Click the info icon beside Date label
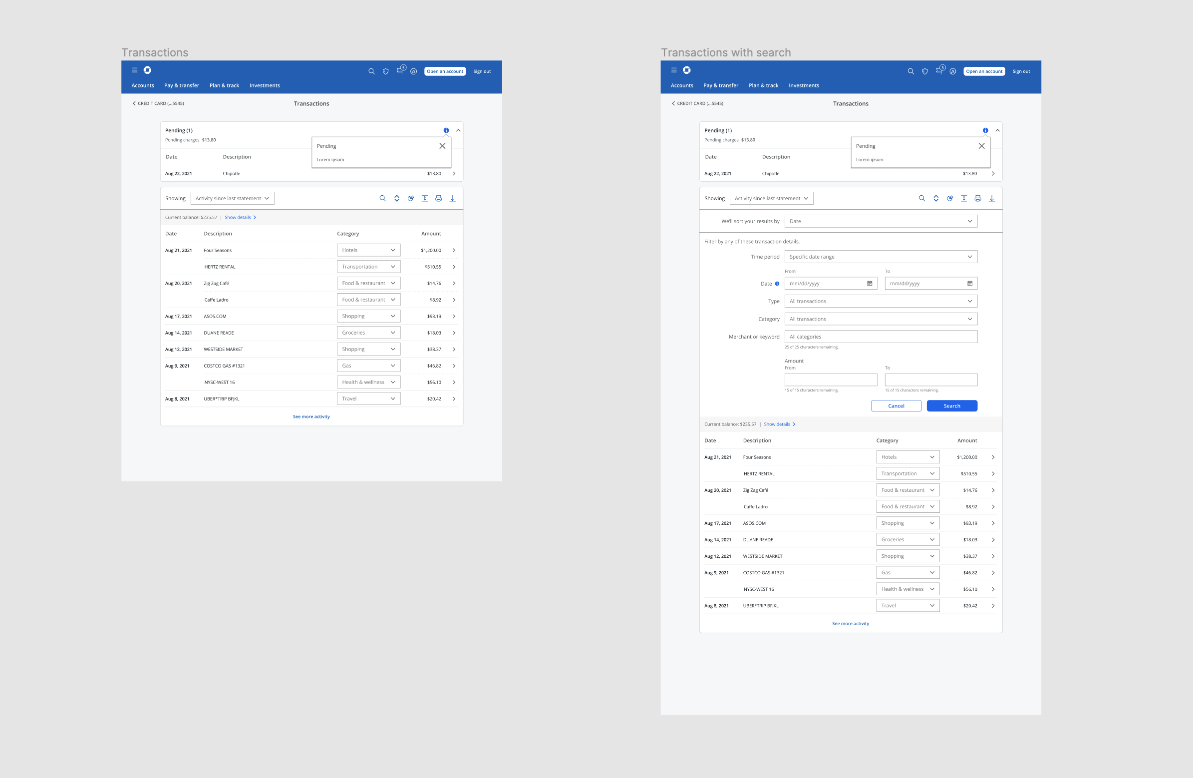Viewport: 1193px width, 778px height. [x=777, y=284]
